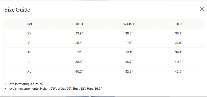Viewport: 207px width, 97px height.
Task: Click the WAIST column header
Action: [x=129, y=24]
